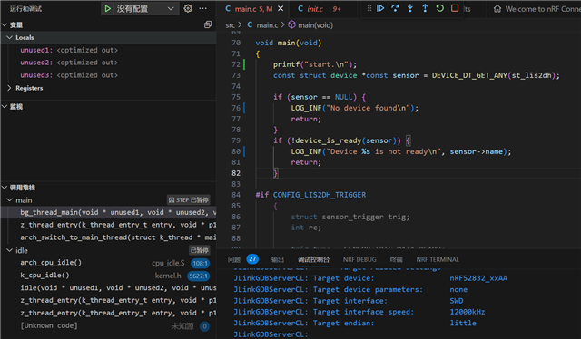Click Step Into in debug toolbar
Image resolution: width=581 pixels, height=339 pixels.
[410, 8]
